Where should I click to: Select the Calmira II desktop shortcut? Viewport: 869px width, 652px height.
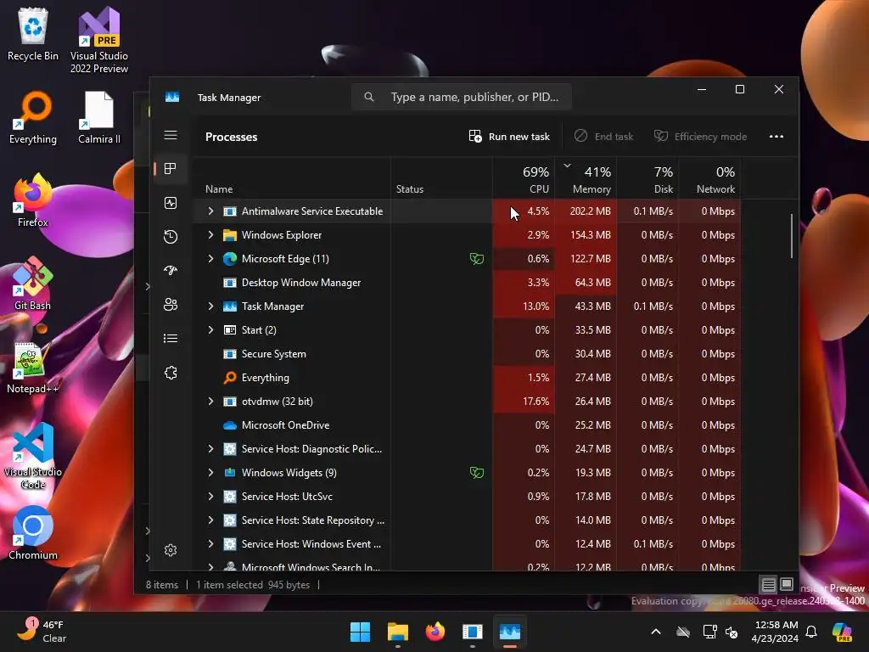[x=99, y=117]
